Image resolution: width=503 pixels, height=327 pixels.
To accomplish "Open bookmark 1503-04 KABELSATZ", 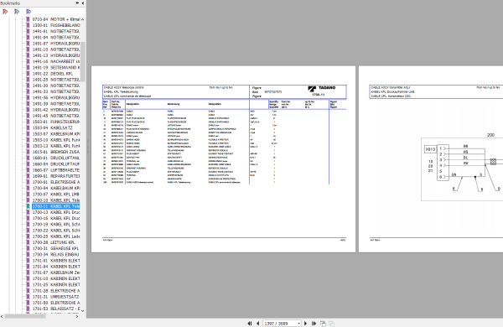I will [x=52, y=127].
